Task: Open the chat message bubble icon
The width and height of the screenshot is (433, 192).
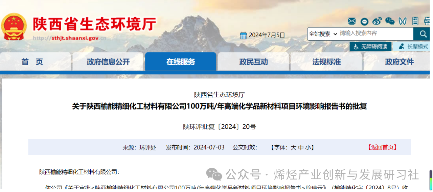Action: 364,22
